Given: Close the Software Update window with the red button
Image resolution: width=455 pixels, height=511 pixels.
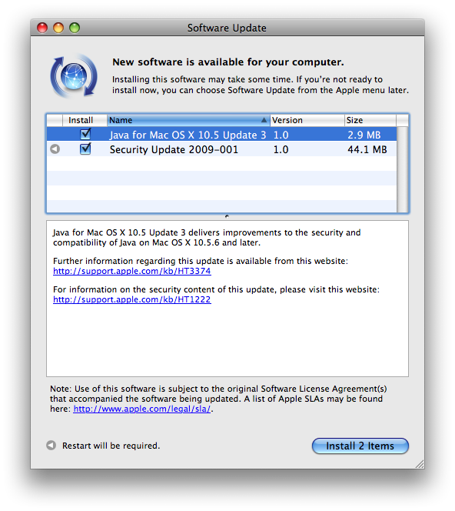Looking at the screenshot, I should point(42,28).
